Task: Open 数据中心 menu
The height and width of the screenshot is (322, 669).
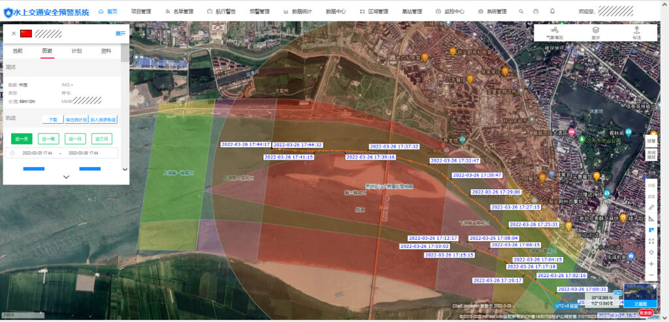Action: 336,12
